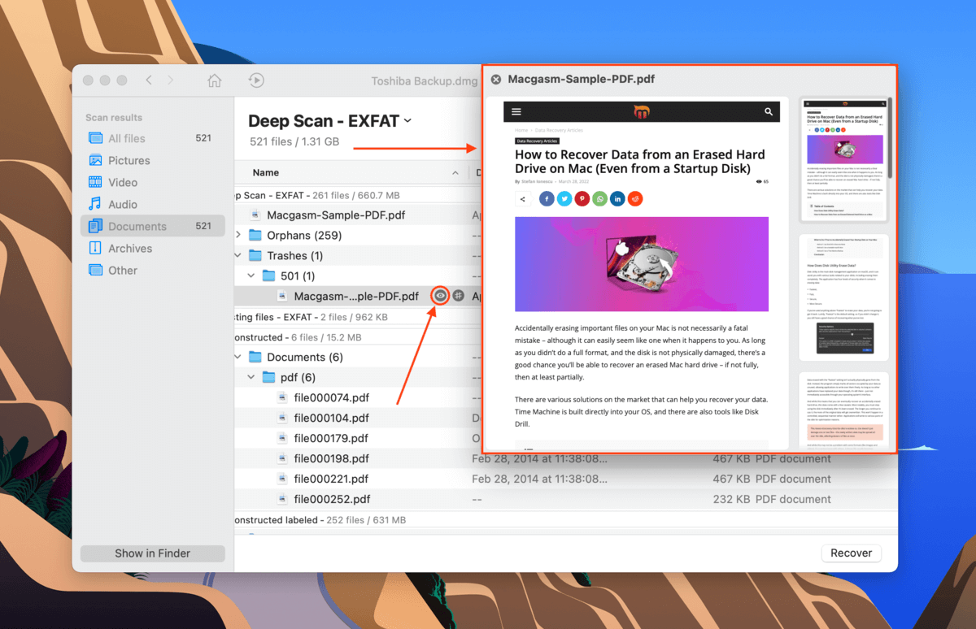Click the search magnifier in previewed page

point(768,111)
